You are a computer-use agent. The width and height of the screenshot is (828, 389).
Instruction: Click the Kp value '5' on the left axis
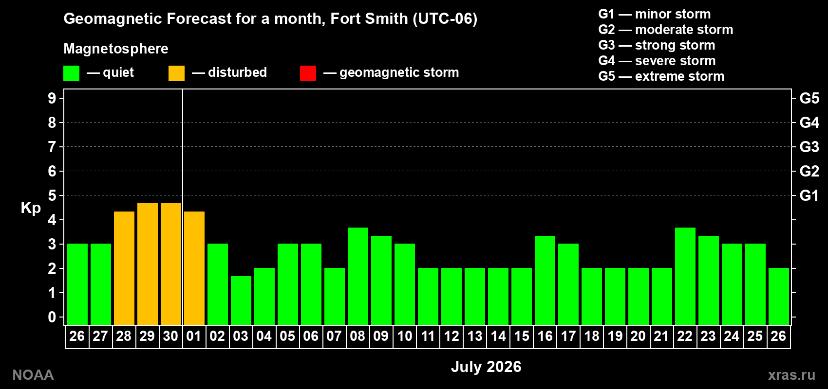tap(52, 195)
